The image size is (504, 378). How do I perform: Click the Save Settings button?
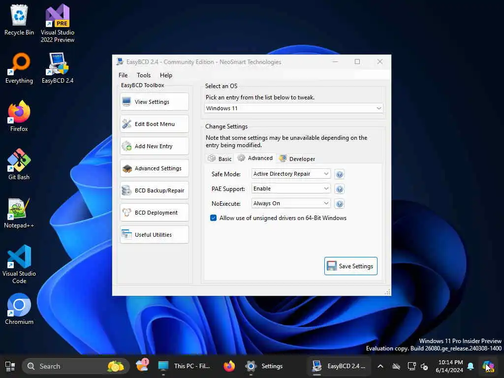[350, 266]
